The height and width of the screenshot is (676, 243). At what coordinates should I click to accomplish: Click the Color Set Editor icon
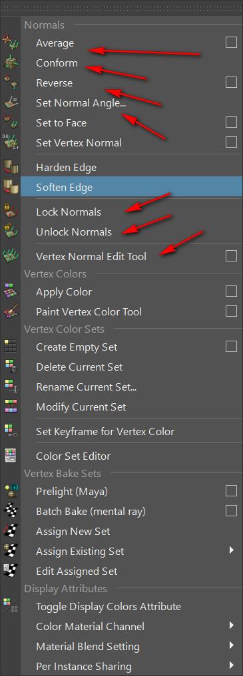[10, 456]
